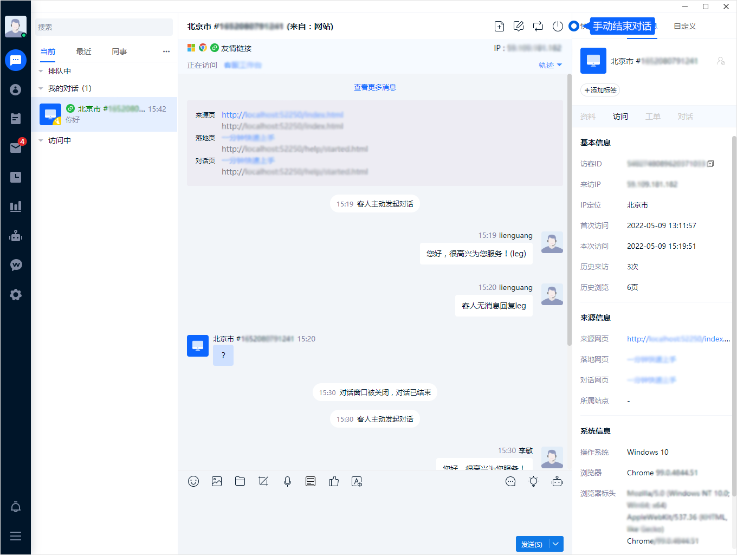The width and height of the screenshot is (737, 555).
Task: Switch to the 最近 tab
Action: [83, 51]
